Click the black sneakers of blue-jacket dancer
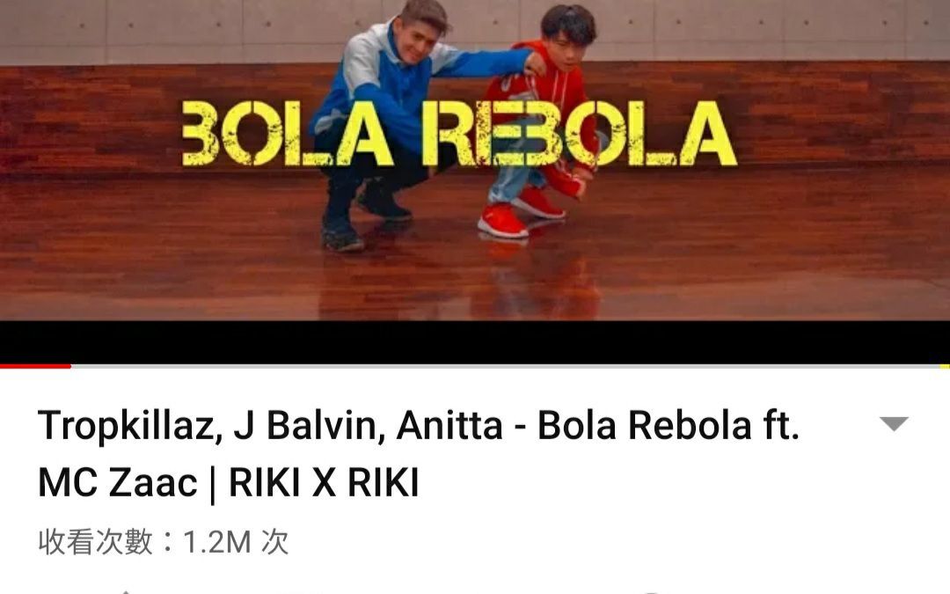Viewport: 950px width, 594px height. 363,216
